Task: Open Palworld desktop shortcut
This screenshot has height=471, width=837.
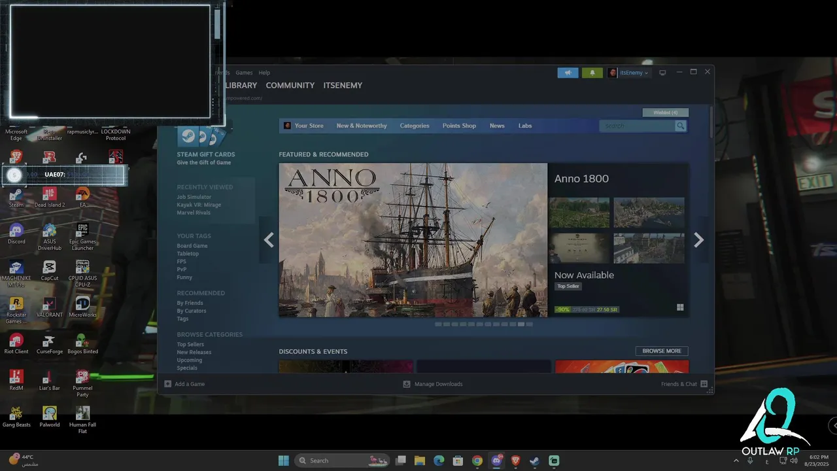Action: pos(49,417)
